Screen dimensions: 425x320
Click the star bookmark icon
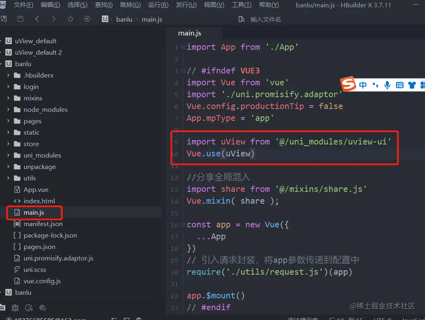pyautogui.click(x=70, y=19)
